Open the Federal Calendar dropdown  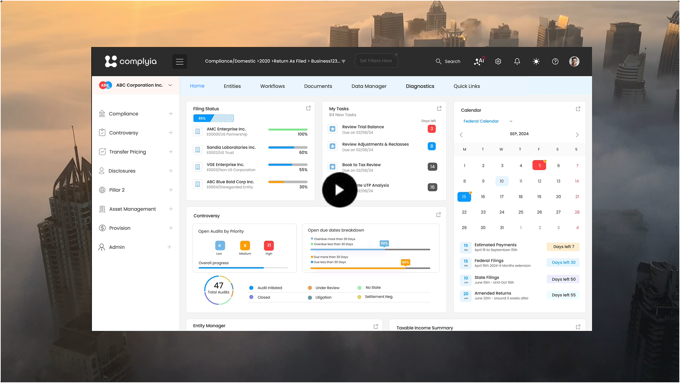(511, 121)
